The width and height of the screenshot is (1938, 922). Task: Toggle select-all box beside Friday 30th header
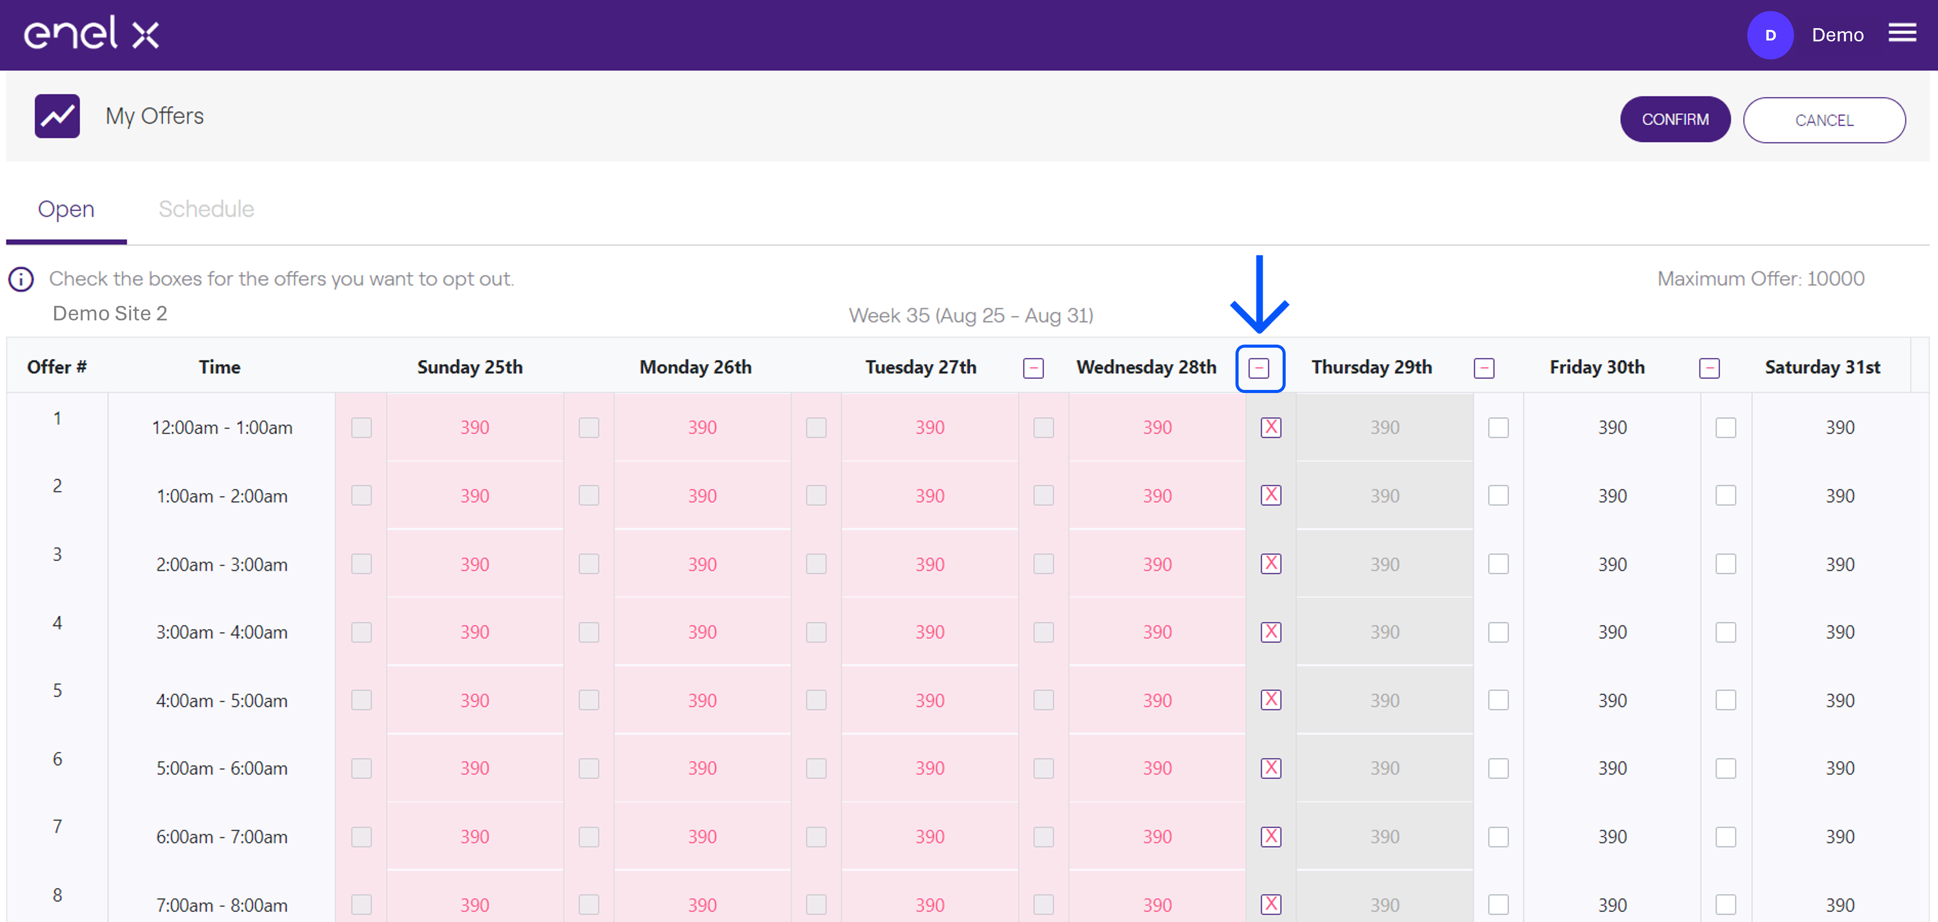[x=1709, y=368]
